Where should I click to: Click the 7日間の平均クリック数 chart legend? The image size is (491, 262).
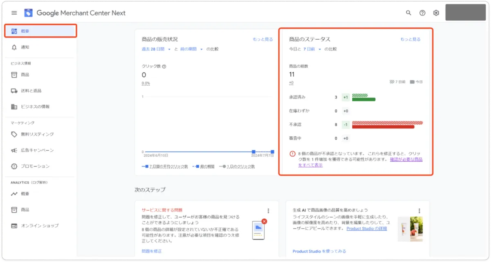pyautogui.click(x=164, y=167)
